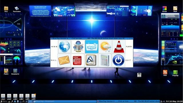Launch the PupZip desktop icon
Viewport: 183px width, 103px height.
pyautogui.click(x=175, y=73)
